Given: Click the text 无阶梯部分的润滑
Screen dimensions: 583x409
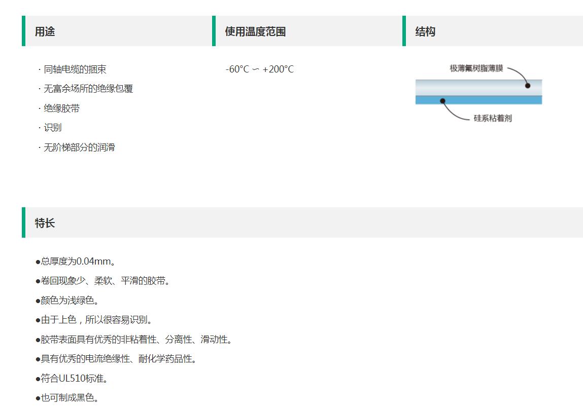Looking at the screenshot, I should (x=79, y=147).
